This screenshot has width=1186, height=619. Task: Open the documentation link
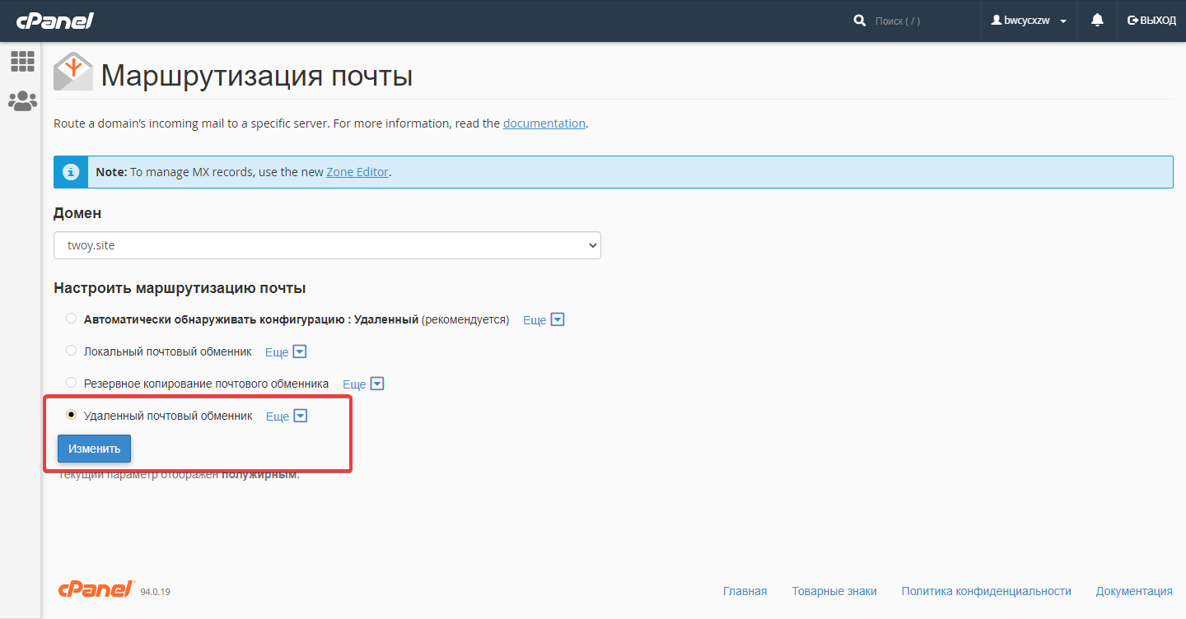point(544,123)
